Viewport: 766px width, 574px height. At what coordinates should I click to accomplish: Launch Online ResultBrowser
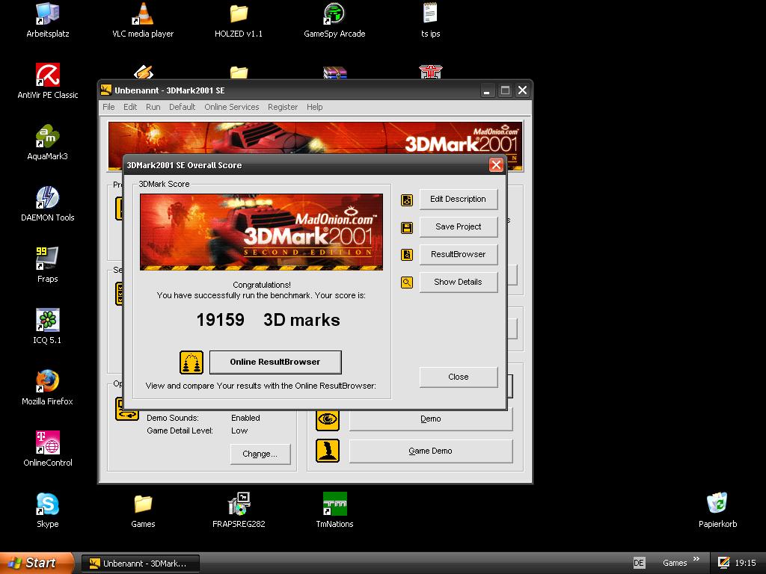click(275, 362)
